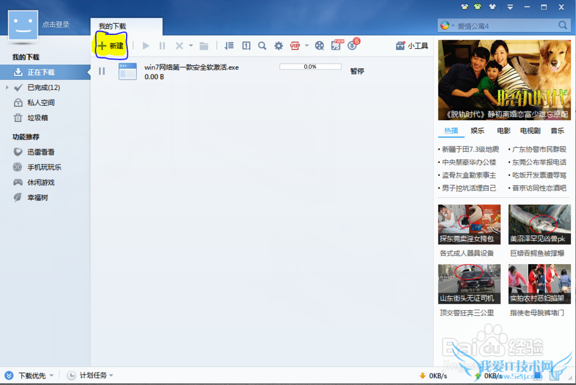Viewport: 576px width, 385px height.
Task: Click the red VIP icon
Action: (x=295, y=46)
